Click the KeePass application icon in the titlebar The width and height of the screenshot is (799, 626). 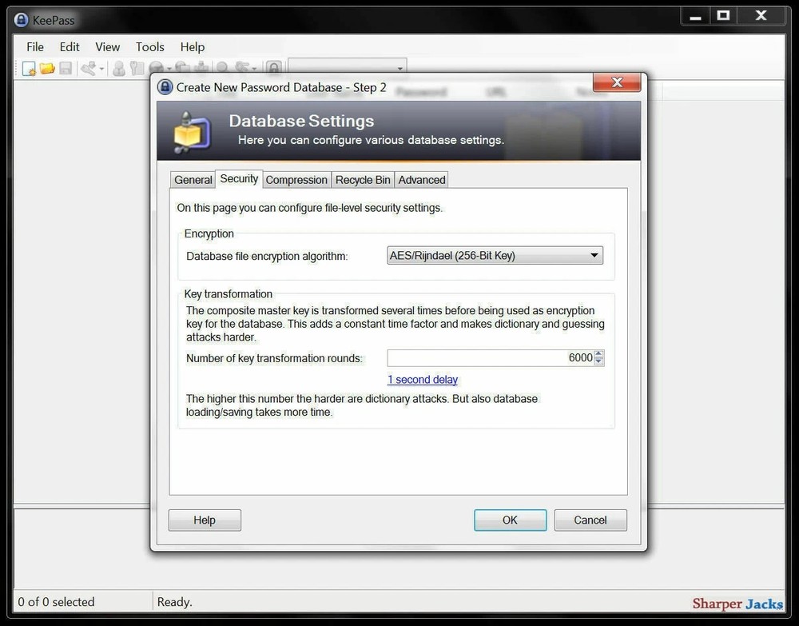pyautogui.click(x=19, y=19)
